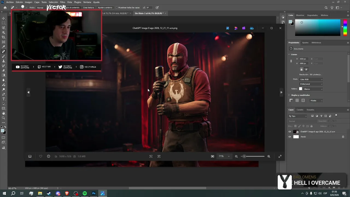Image resolution: width=350 pixels, height=197 pixels.
Task: Select the Blur tool
Action: point(4,80)
